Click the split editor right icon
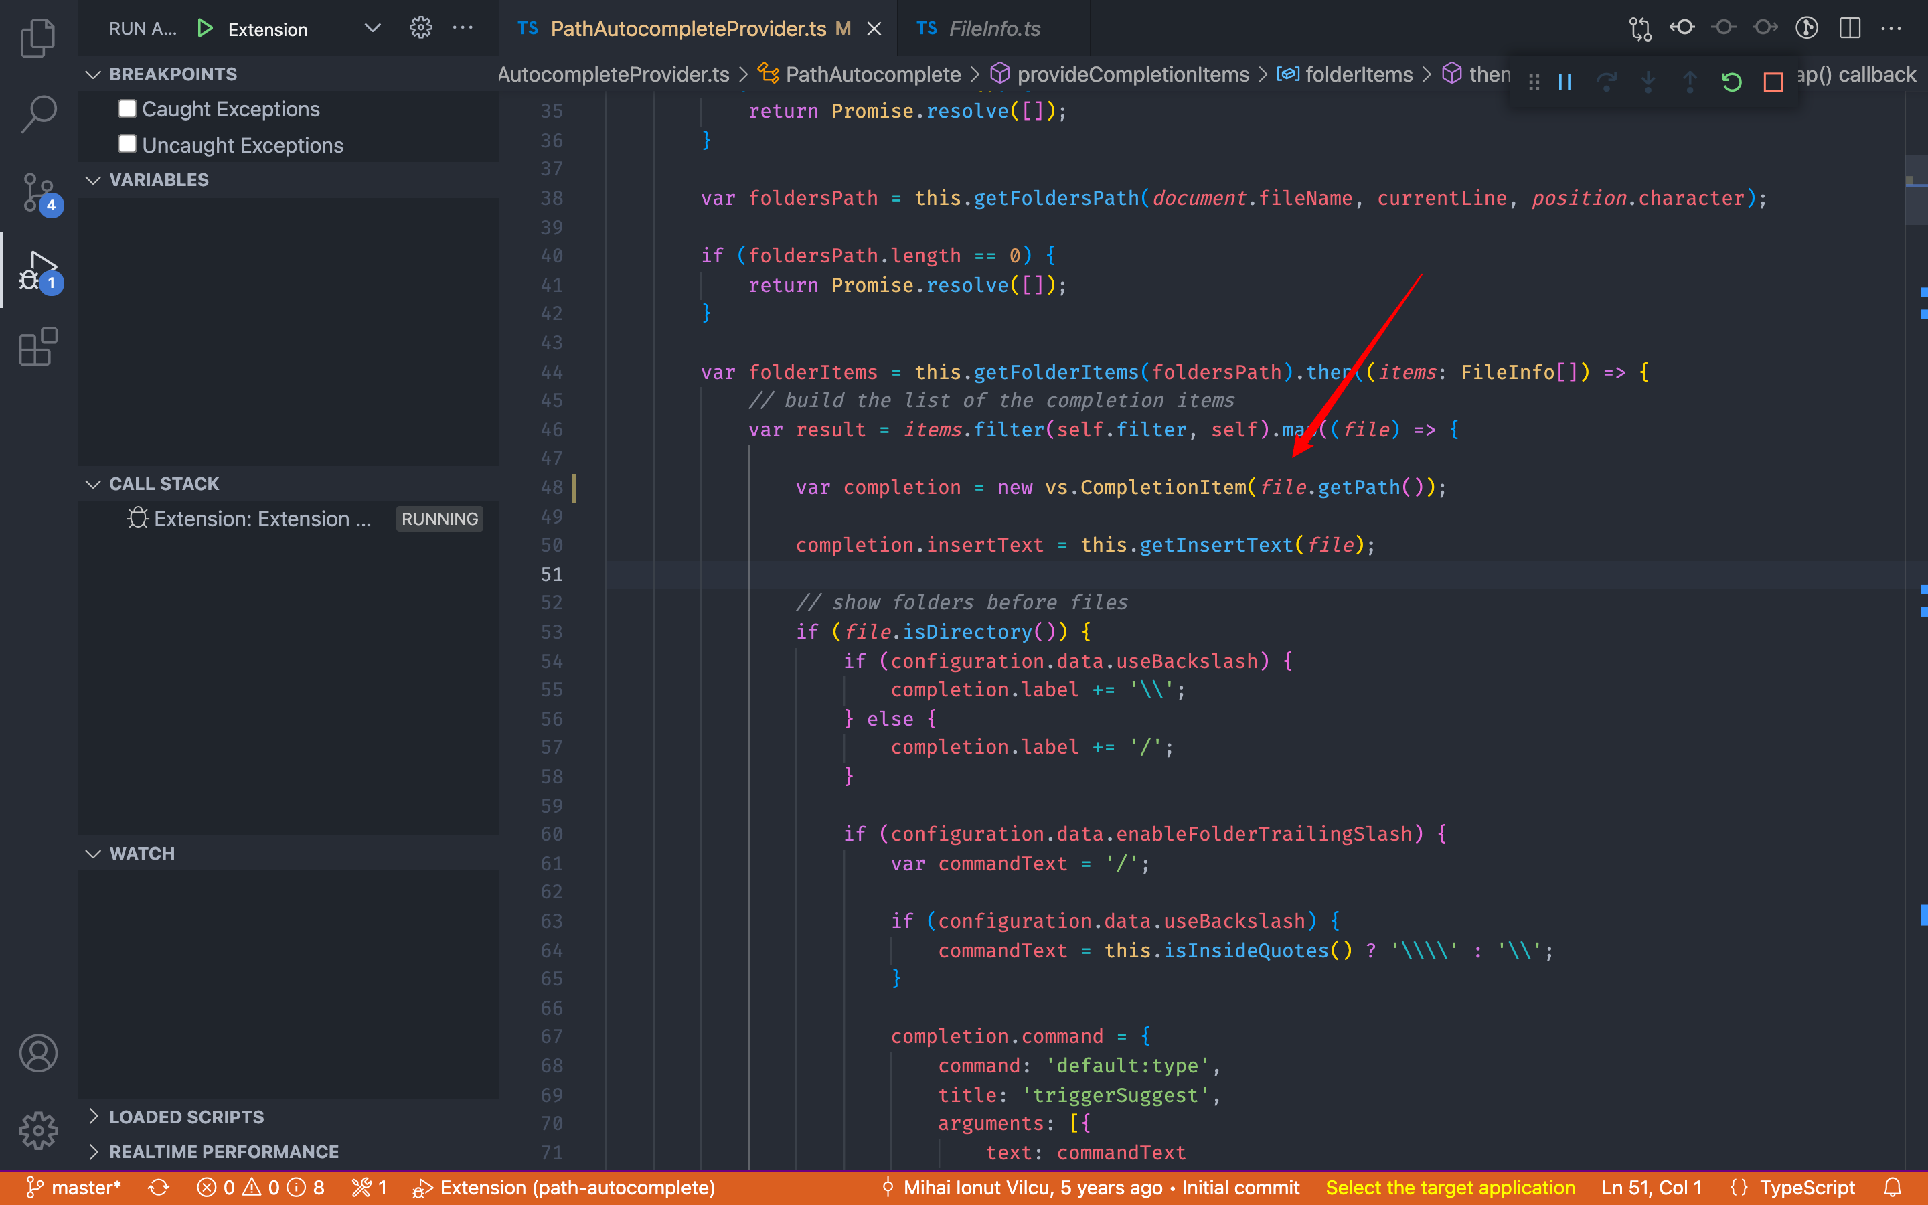 (x=1849, y=29)
